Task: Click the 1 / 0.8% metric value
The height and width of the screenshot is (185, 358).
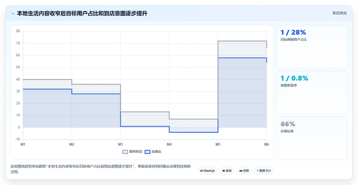Action: coord(294,78)
